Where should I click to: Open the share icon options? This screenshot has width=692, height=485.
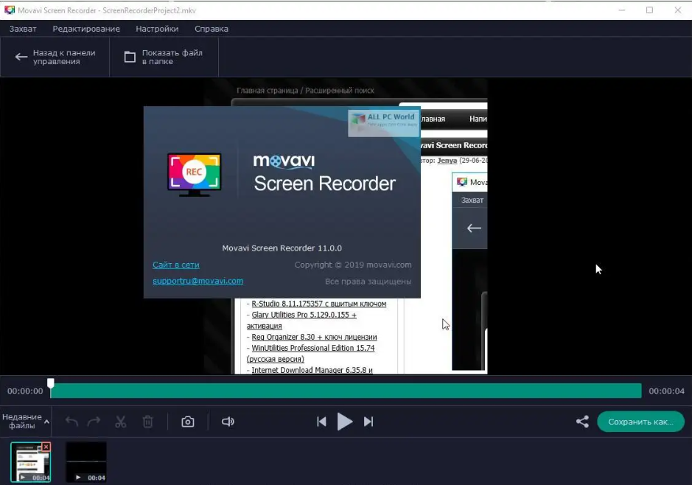582,422
